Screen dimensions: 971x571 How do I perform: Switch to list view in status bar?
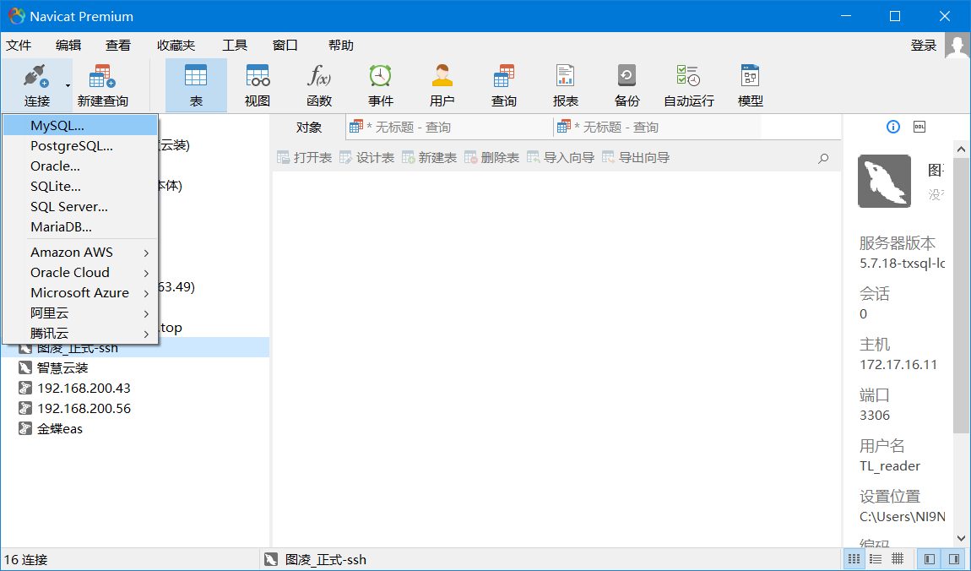pyautogui.click(x=876, y=559)
